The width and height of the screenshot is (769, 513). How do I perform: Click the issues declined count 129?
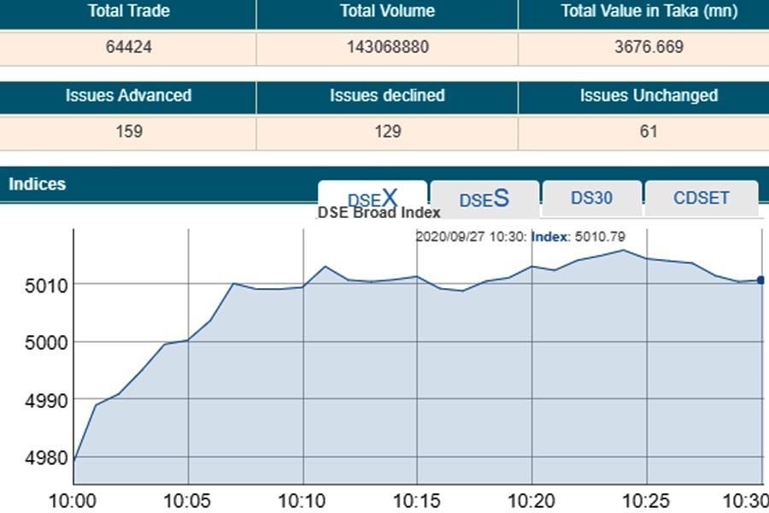point(387,132)
